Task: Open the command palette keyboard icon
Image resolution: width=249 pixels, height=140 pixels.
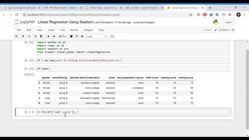Action: pyautogui.click(x=112, y=37)
